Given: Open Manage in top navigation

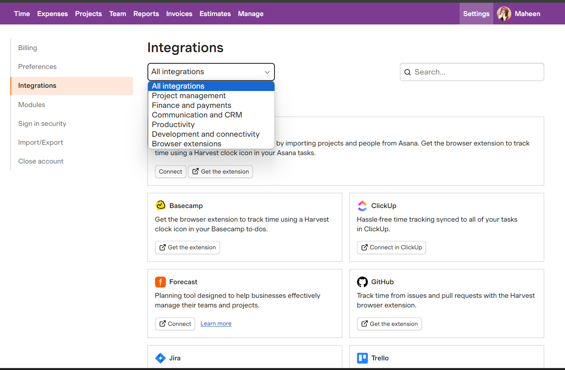Looking at the screenshot, I should click(x=251, y=14).
